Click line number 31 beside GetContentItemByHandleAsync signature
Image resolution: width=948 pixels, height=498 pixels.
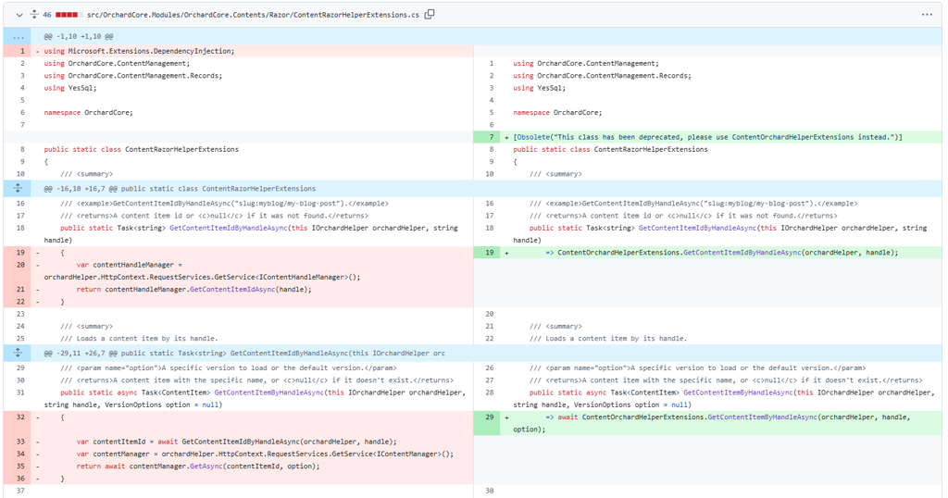point(19,392)
